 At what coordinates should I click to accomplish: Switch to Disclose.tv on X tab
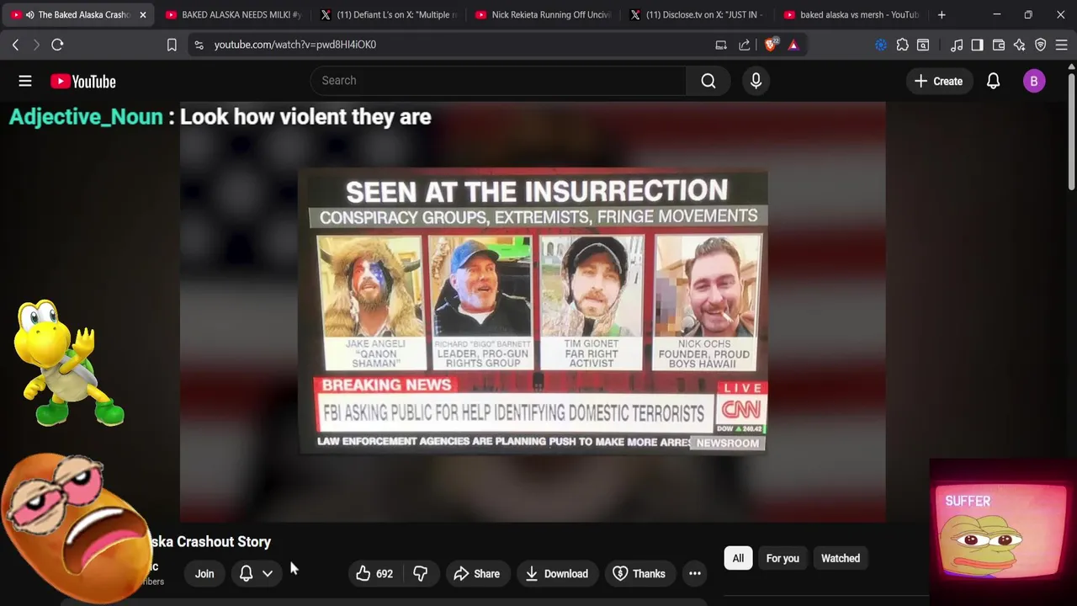point(697,14)
